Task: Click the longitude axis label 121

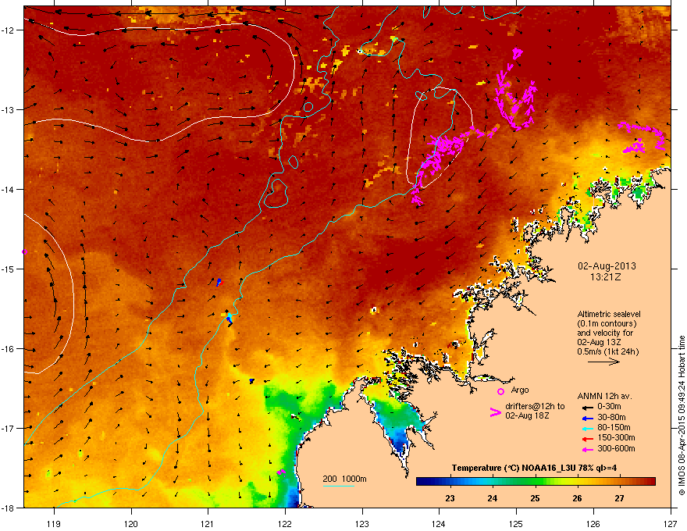Action: pos(208,523)
